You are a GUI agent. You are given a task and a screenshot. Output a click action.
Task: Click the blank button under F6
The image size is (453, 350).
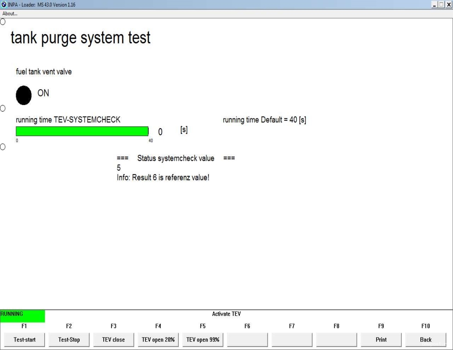247,340
